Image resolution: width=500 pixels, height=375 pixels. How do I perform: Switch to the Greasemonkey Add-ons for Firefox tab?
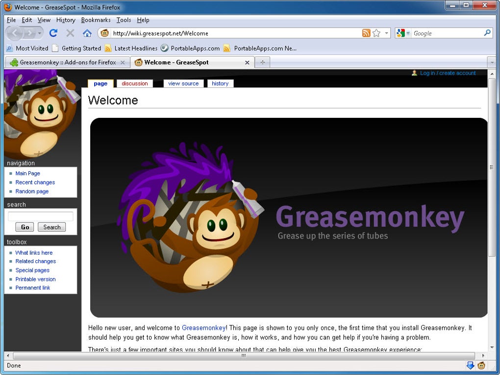tap(68, 62)
